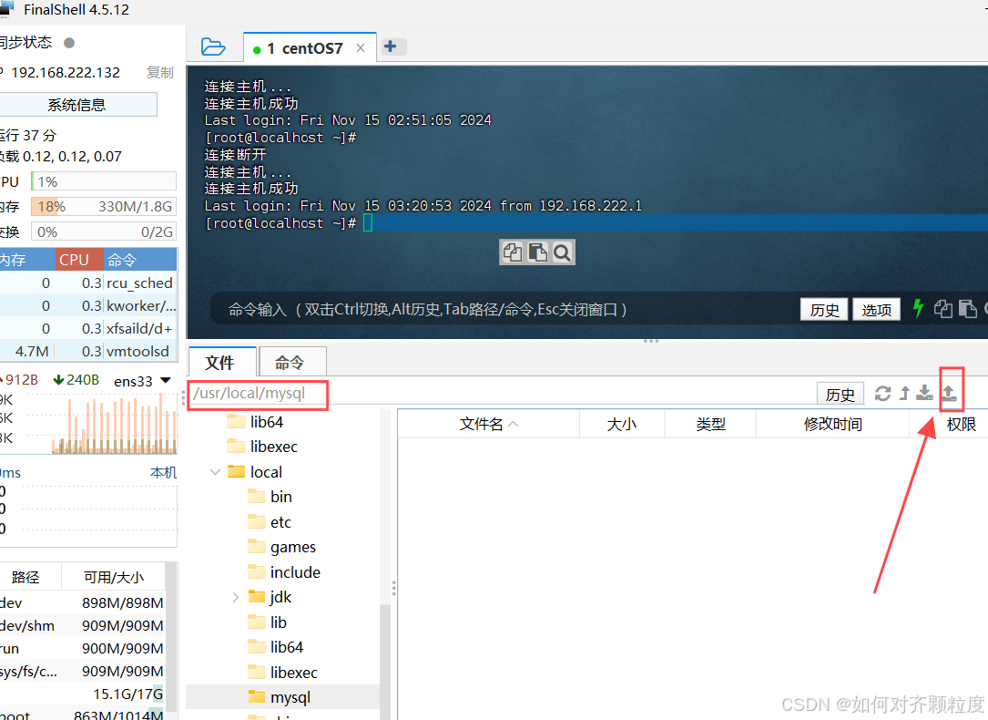Click the green lightning quick-command icon

(918, 309)
